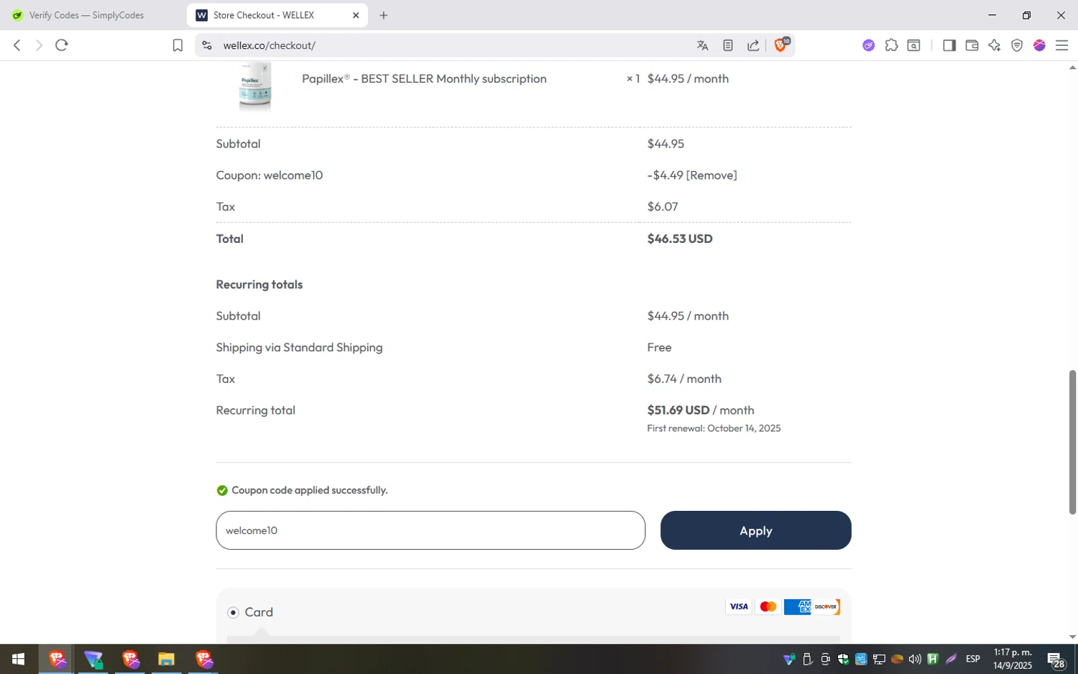
Task: Select the Card payment option
Action: click(233, 612)
